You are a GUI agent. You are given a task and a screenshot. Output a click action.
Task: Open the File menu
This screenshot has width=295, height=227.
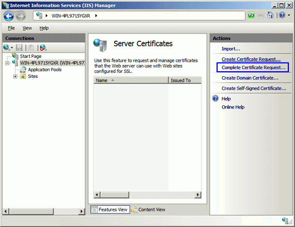[11, 28]
